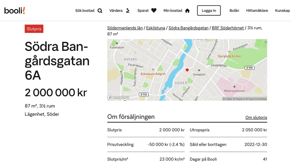The height and width of the screenshot is (163, 291).
Task: Click the Mälarsjukhuset hospital cross icon
Action: [x=234, y=86]
